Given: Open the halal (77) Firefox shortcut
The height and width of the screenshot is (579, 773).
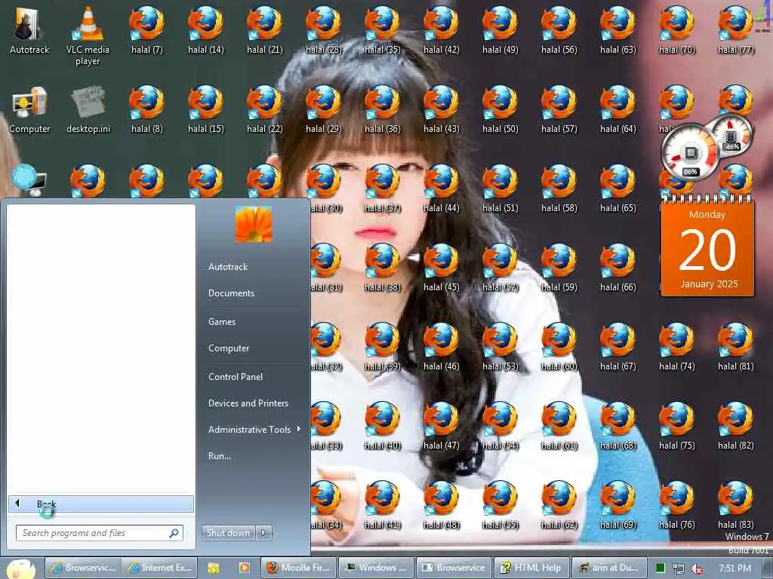Looking at the screenshot, I should coord(735,30).
